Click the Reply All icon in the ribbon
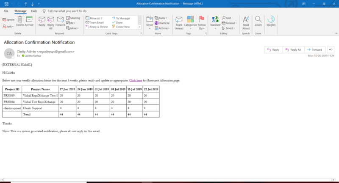Screen dimensions: 339x183 (x=50, y=23)
